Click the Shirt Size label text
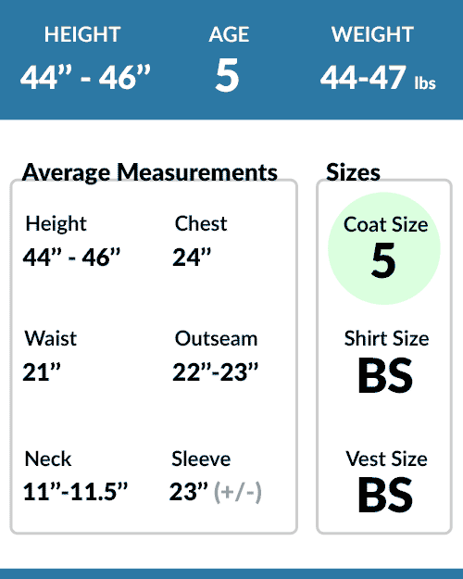 pyautogui.click(x=386, y=338)
